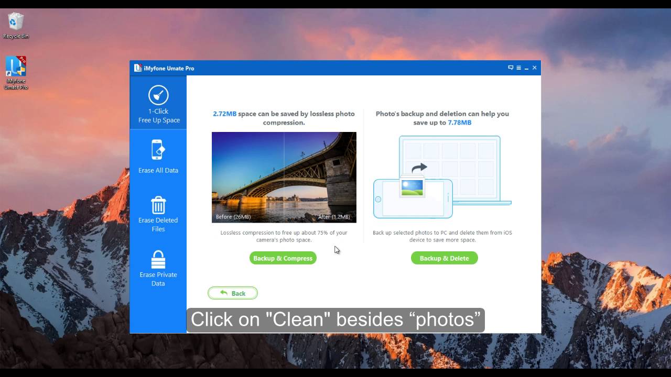Screen dimensions: 671x377
Task: Open the Erase Deleted Files tab
Action: pos(158,214)
